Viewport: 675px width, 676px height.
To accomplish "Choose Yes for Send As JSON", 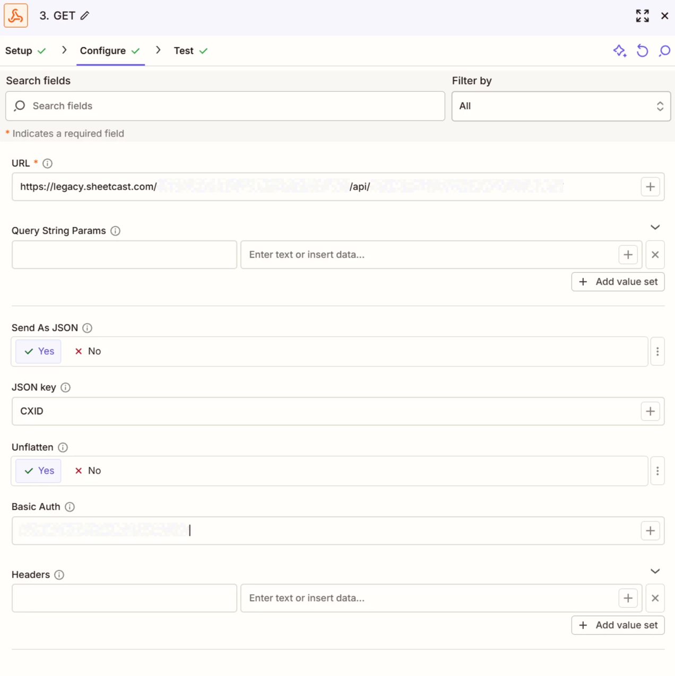I will click(x=39, y=352).
